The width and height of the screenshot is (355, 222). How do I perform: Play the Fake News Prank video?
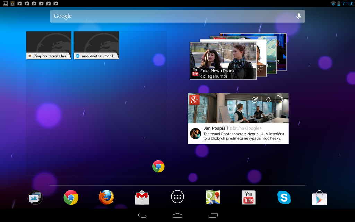click(x=223, y=59)
